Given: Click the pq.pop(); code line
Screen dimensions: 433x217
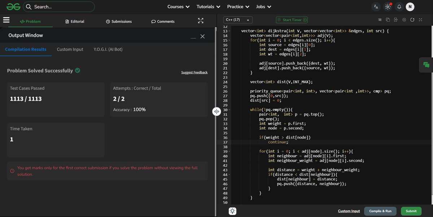Looking at the screenshot, I should (269, 119).
